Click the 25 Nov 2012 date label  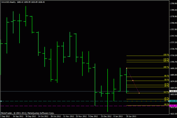click(81, 116)
